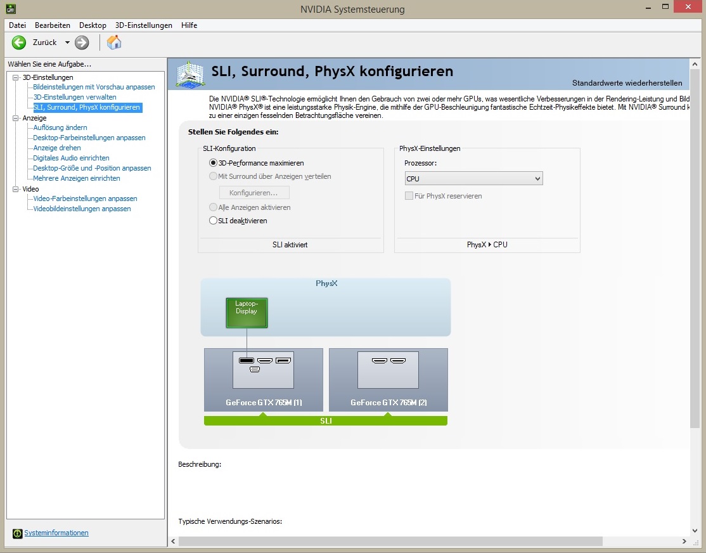Click the NVIDIA app icon in title bar
The image size is (706, 553).
click(x=10, y=9)
